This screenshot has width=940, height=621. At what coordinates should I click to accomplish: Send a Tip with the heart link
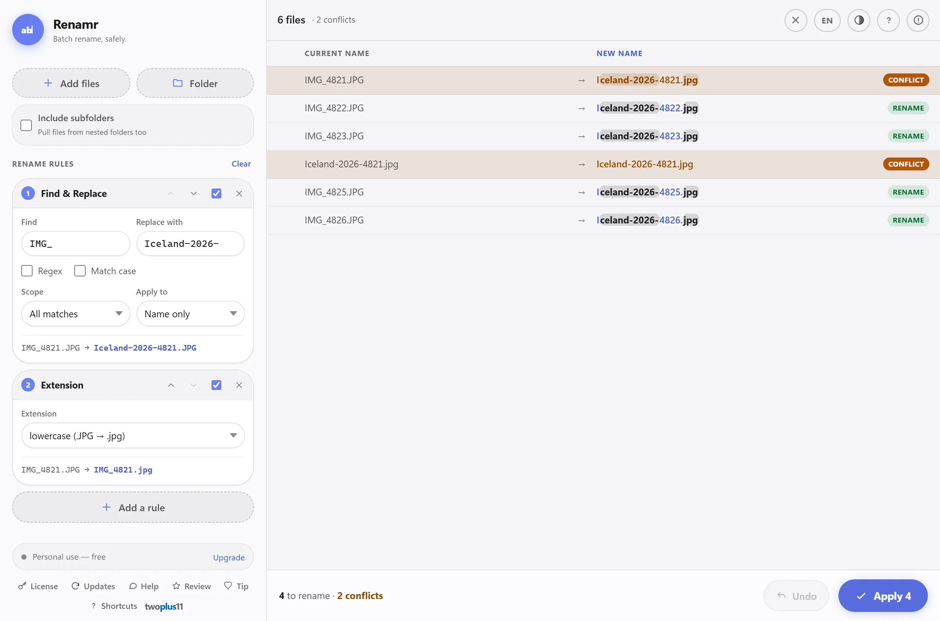[x=236, y=586]
